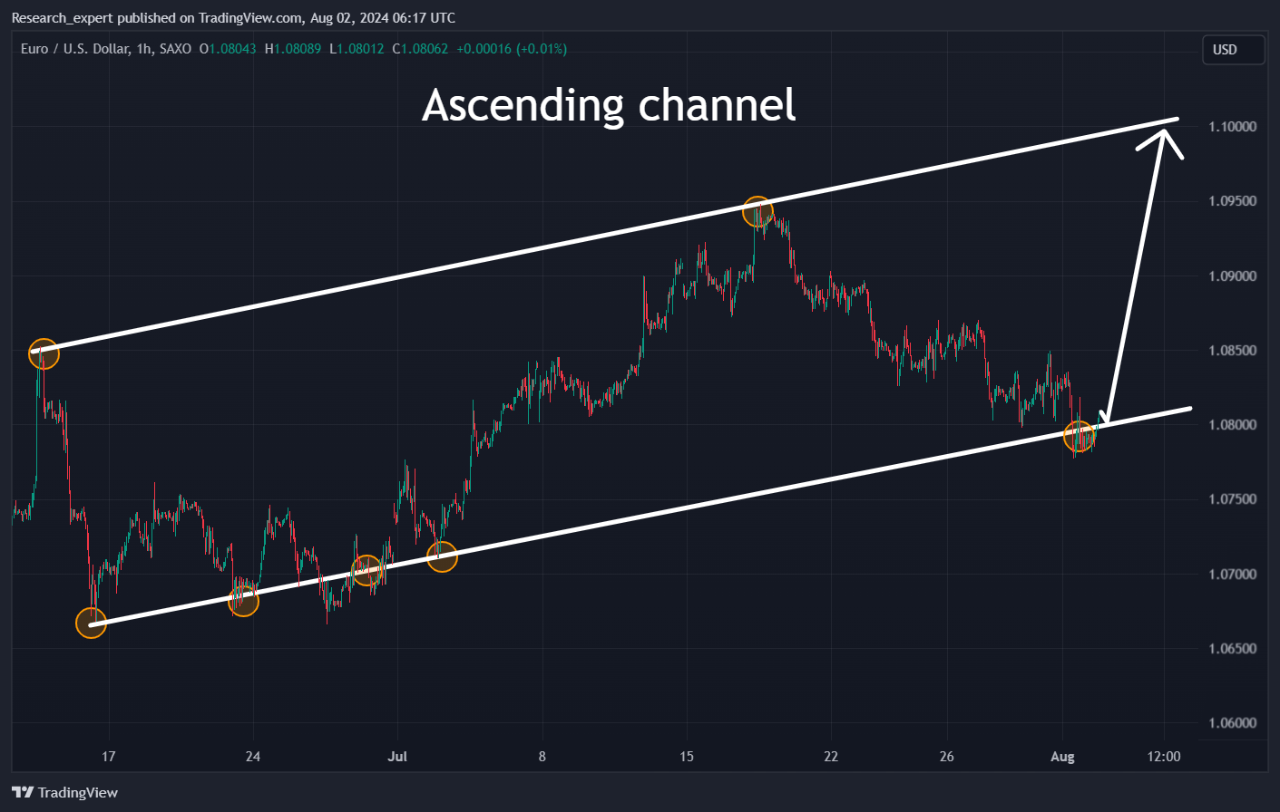The image size is (1280, 812).
Task: Click the 1.07500 price axis label
Action: point(1233,499)
